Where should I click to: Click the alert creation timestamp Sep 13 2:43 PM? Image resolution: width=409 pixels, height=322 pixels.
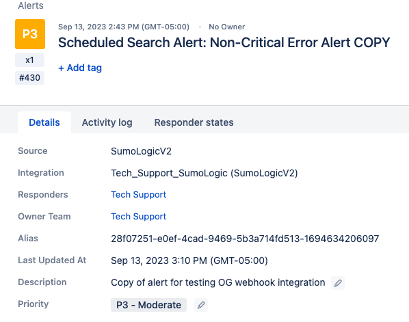pyautogui.click(x=124, y=27)
